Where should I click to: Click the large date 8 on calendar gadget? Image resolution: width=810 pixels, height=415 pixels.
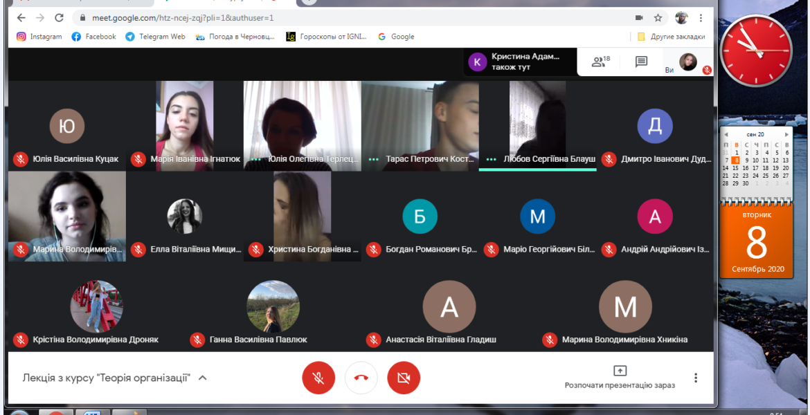(x=757, y=242)
